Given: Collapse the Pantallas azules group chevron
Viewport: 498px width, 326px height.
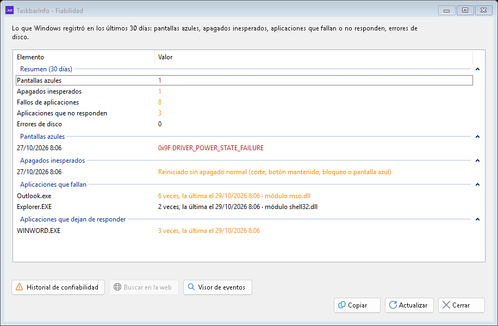Looking at the screenshot, I should point(477,137).
